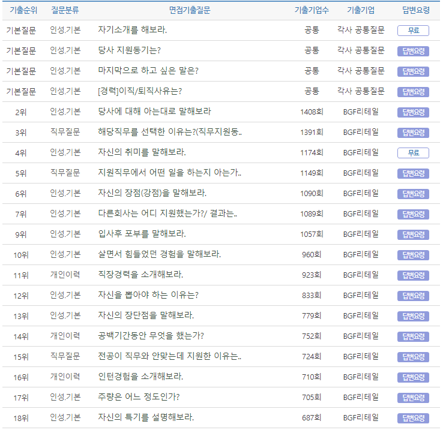Select the [경력]이직/퇴직사유는? question
This screenshot has height=433, width=443.
(x=139, y=91)
